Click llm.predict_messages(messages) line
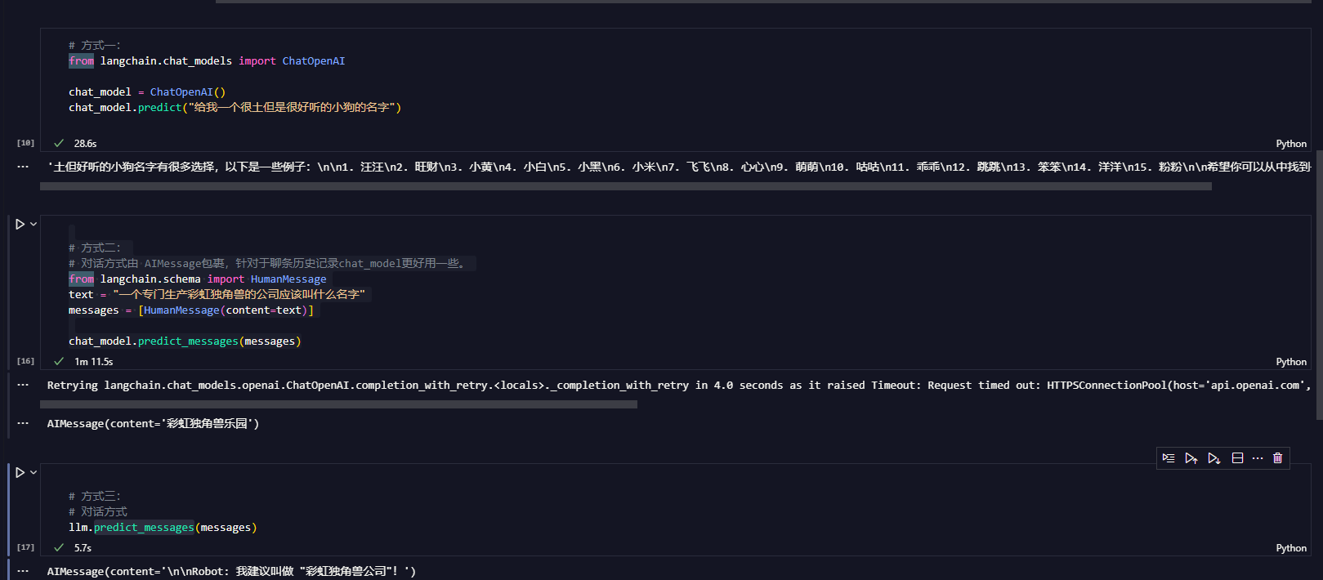 [x=163, y=528]
